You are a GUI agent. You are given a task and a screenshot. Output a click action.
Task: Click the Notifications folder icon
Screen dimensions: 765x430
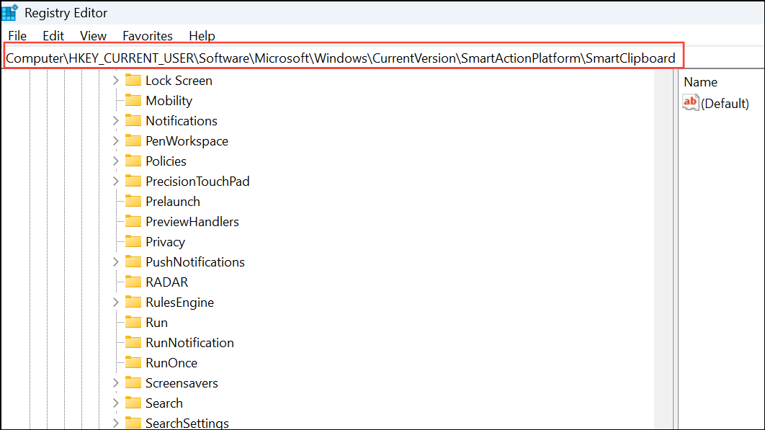[133, 120]
